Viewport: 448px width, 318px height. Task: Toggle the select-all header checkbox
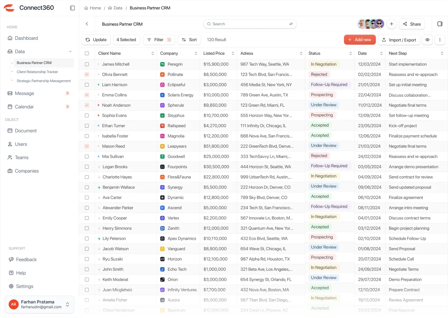pyautogui.click(x=87, y=53)
